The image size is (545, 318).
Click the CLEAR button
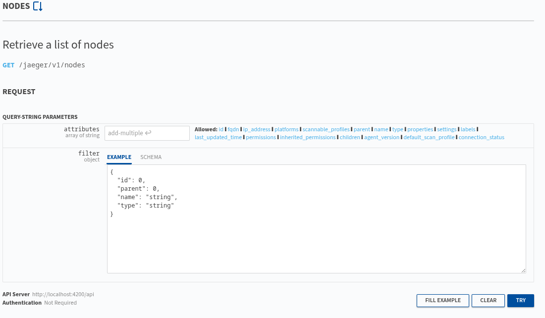[x=488, y=300]
